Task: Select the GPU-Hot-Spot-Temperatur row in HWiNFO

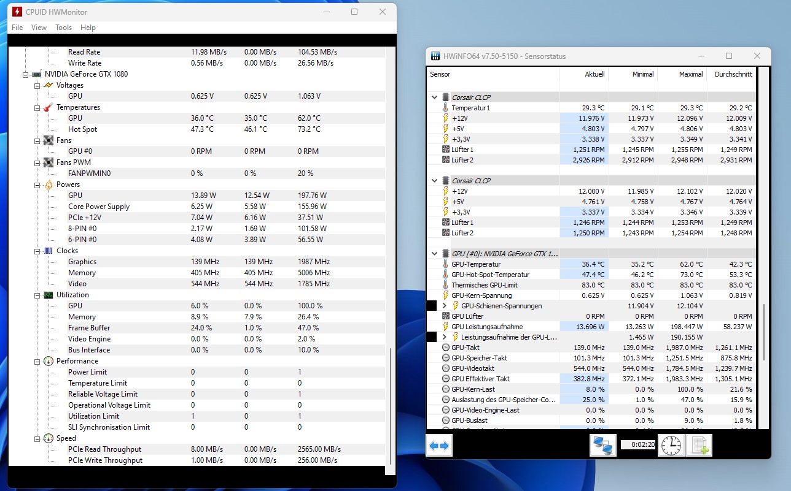Action: [x=591, y=275]
